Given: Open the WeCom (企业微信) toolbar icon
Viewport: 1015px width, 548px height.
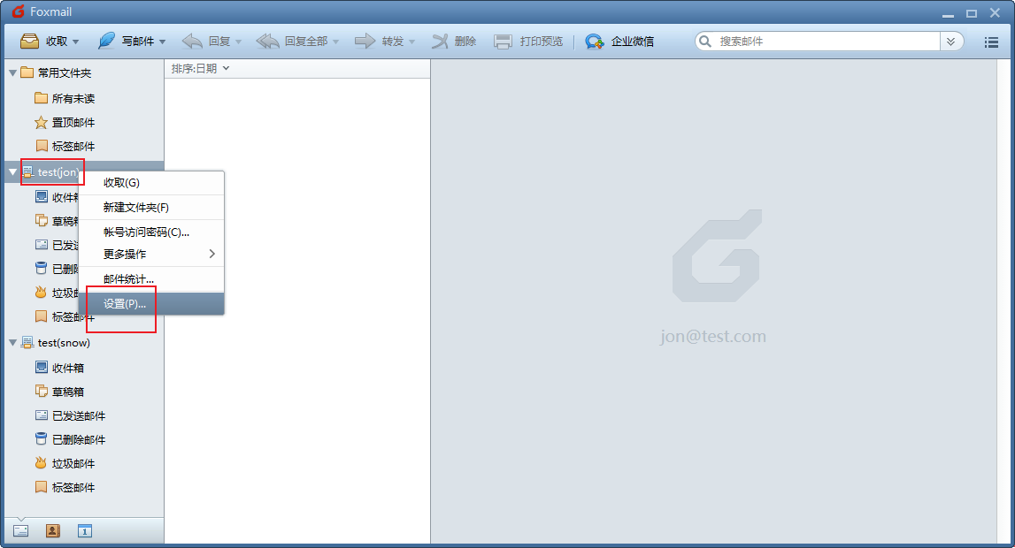Looking at the screenshot, I should [x=595, y=42].
